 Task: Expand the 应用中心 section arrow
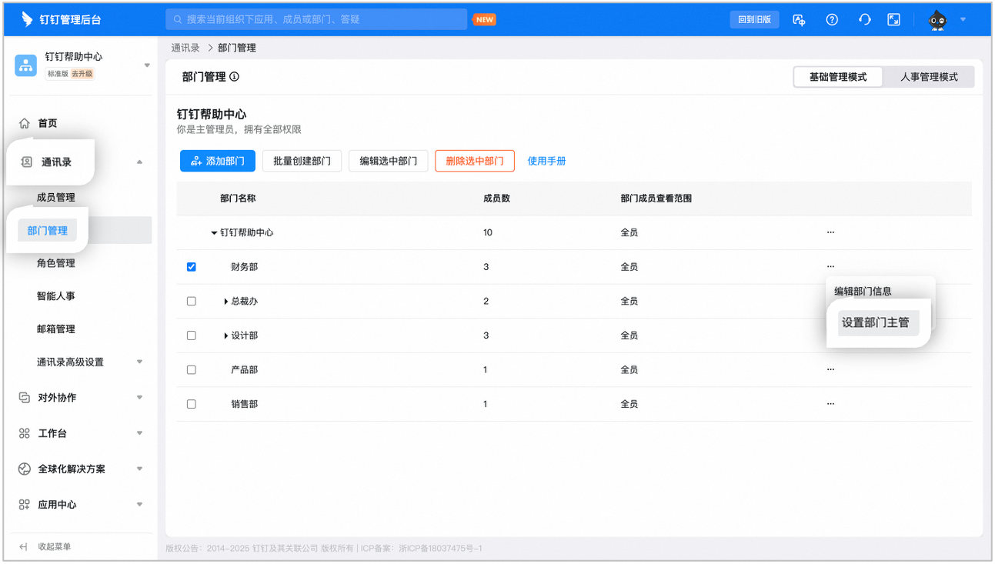[139, 505]
